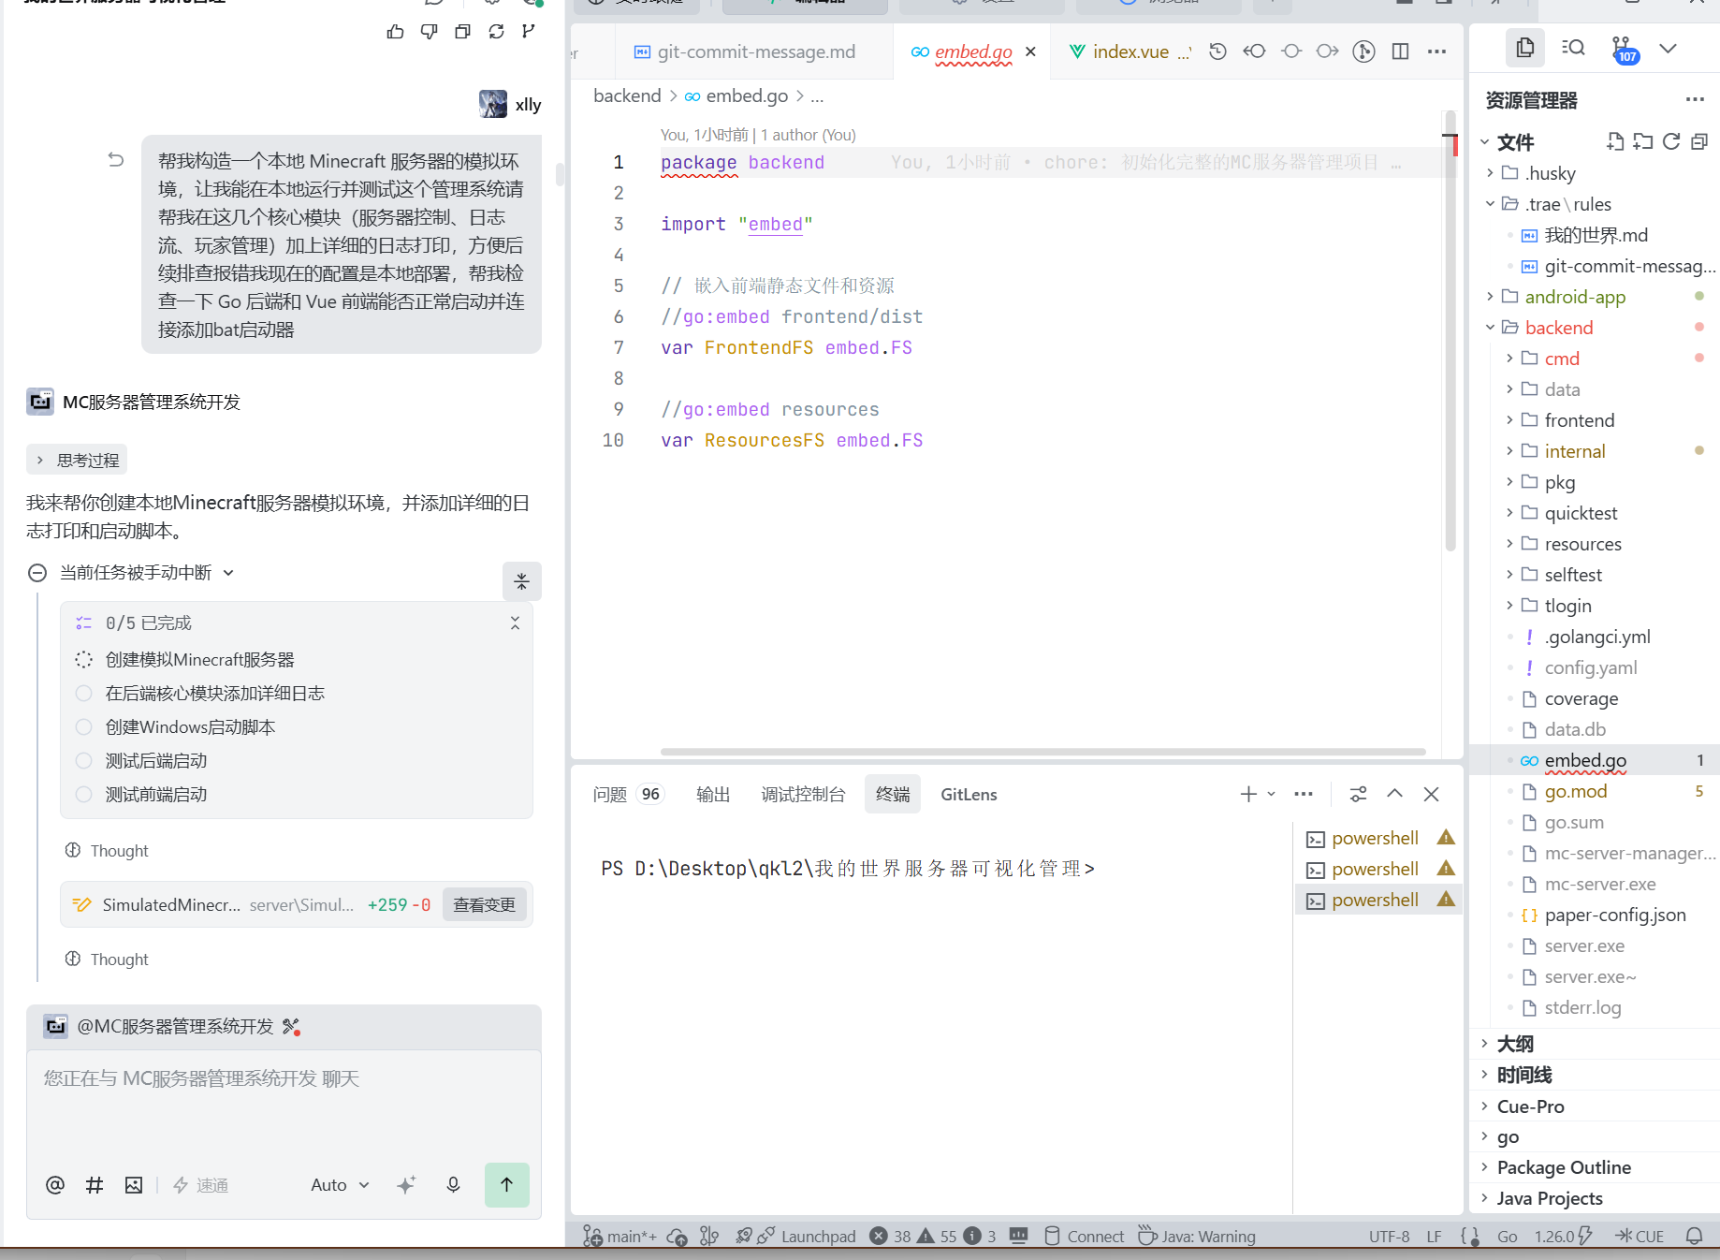
Task: Expand the Package Outline section
Action: (x=1564, y=1167)
